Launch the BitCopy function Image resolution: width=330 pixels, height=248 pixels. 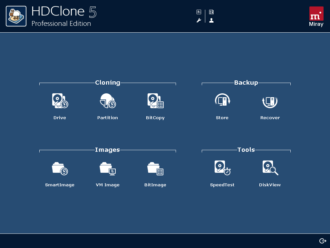click(155, 101)
